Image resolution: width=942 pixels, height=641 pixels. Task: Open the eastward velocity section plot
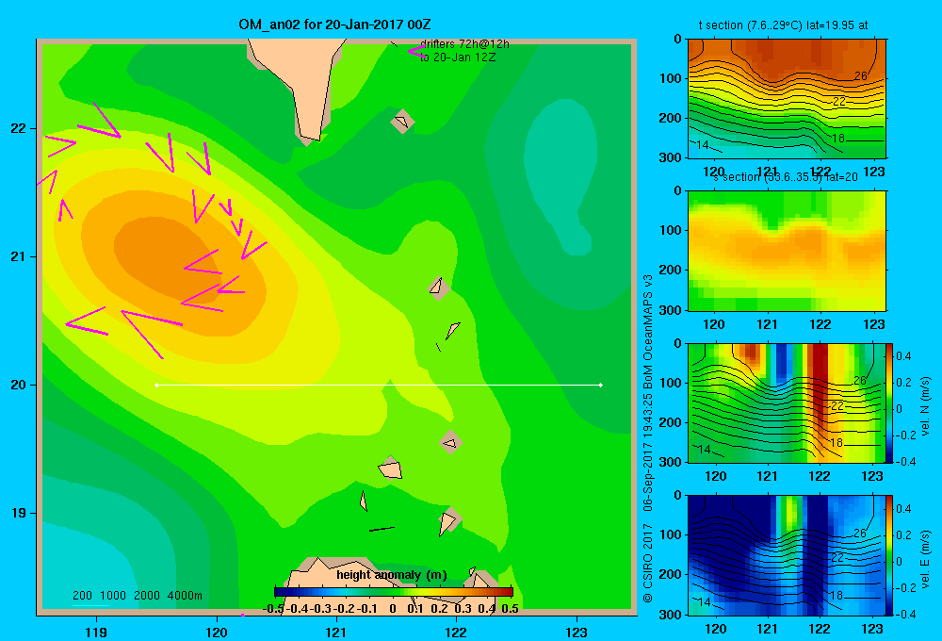(787, 555)
